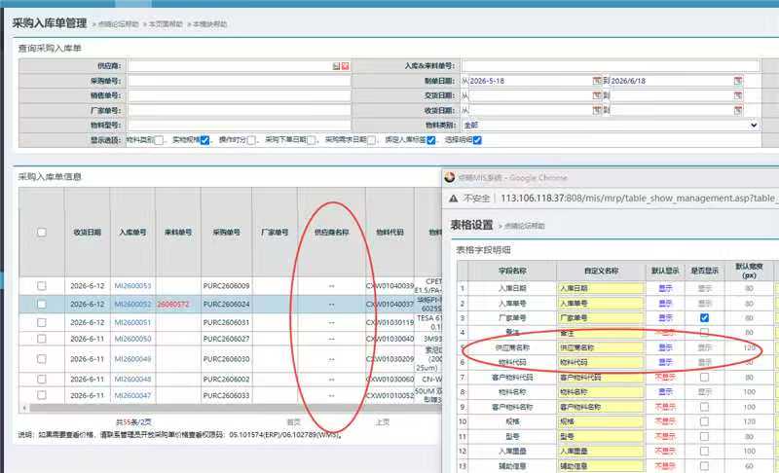Edit the 入库日期 custom name field in popup
Viewport: 779px width, 473px height.
[x=601, y=288]
